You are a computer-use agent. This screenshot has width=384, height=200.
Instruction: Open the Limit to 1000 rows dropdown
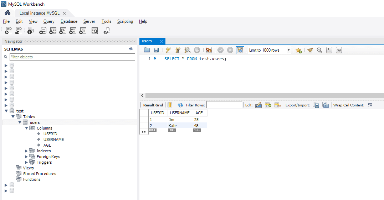coord(288,50)
